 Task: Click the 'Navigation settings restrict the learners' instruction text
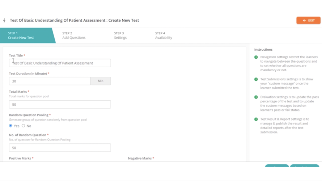point(289,63)
